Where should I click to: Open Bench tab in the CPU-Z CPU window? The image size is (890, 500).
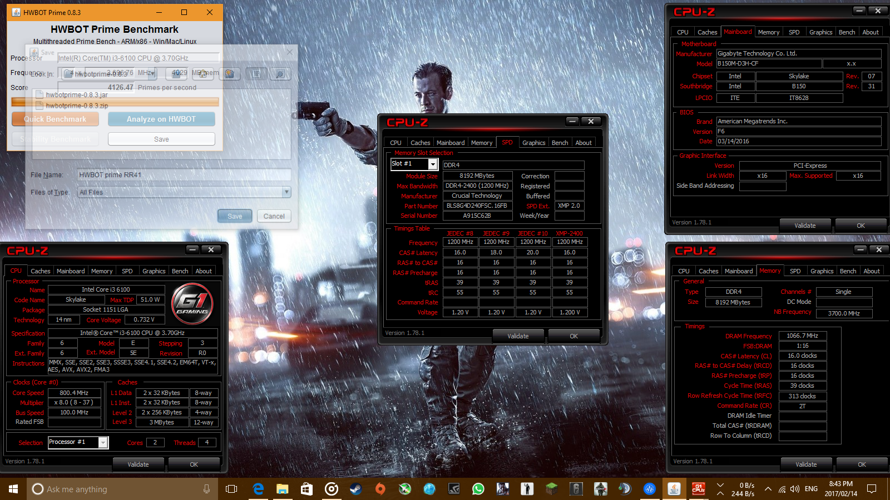[180, 271]
